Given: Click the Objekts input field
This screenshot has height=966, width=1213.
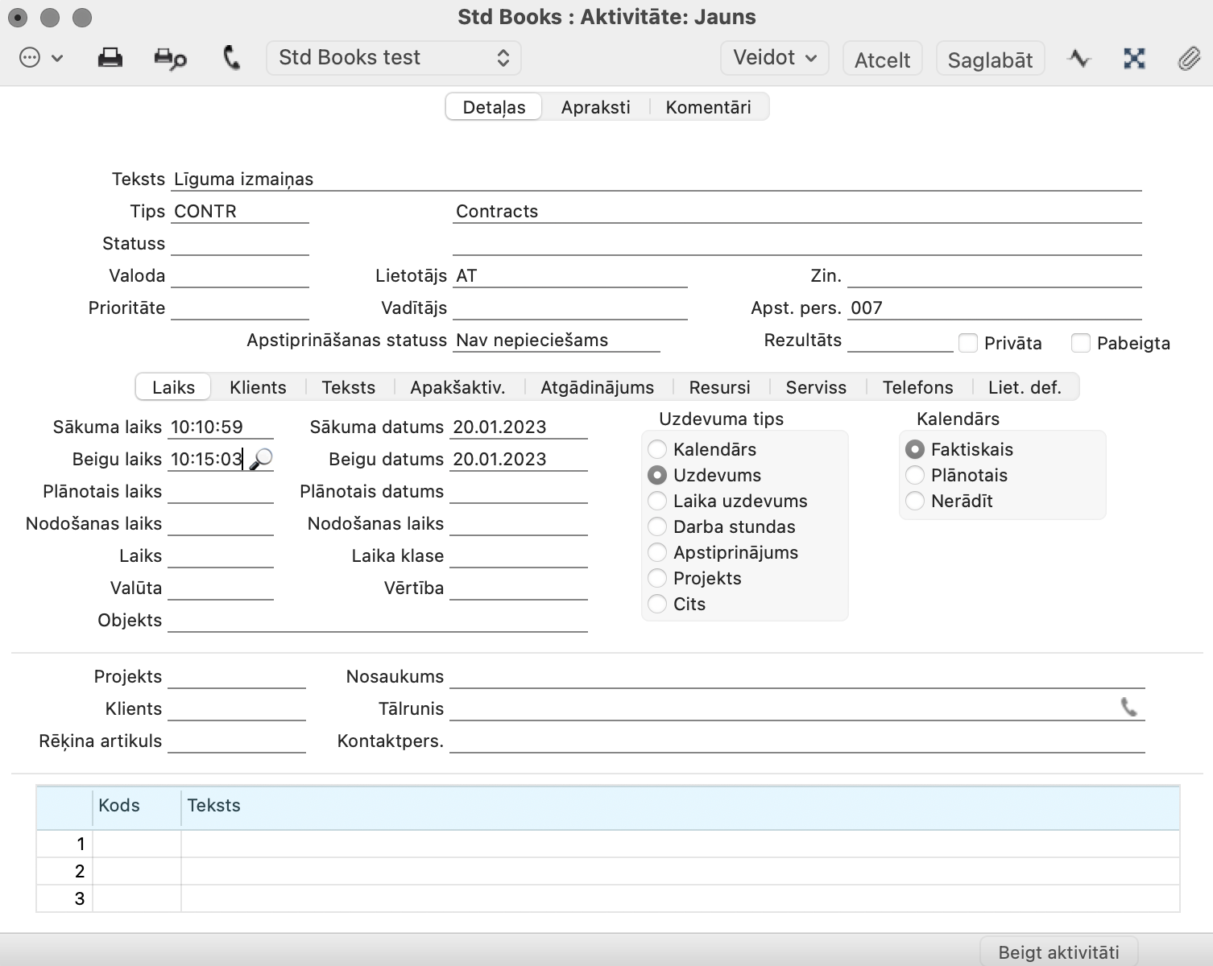Looking at the screenshot, I should [x=378, y=620].
